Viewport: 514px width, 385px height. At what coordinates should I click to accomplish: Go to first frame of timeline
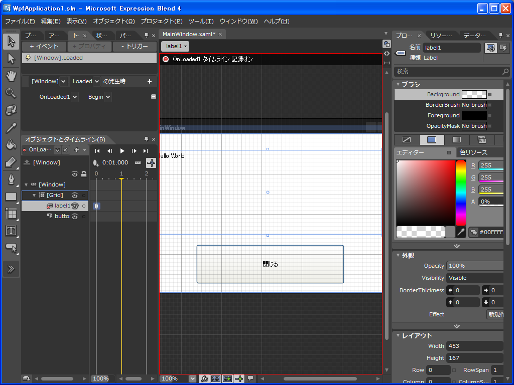[x=97, y=151]
